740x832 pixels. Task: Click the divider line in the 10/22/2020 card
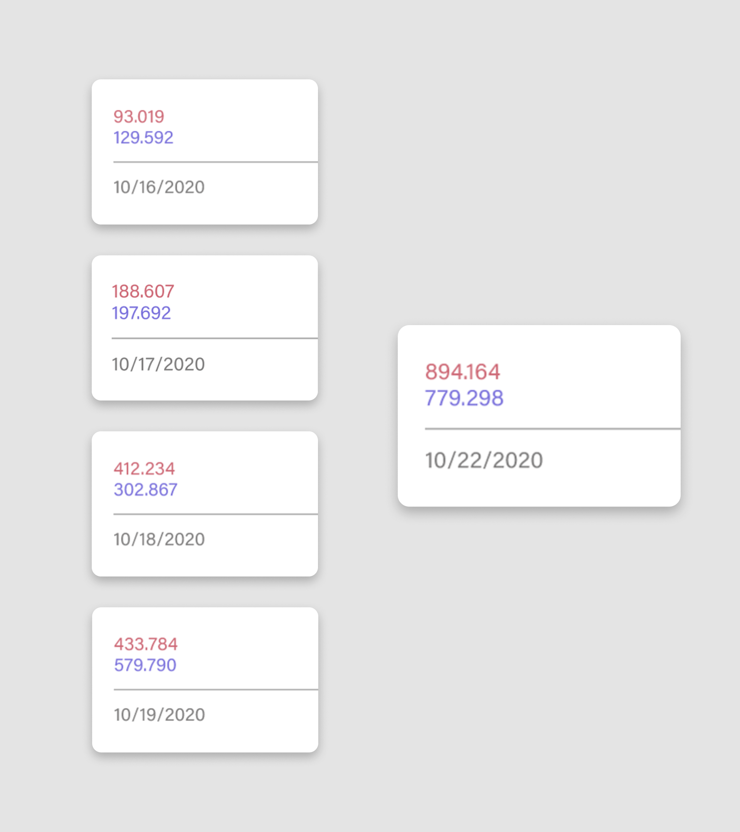click(552, 429)
